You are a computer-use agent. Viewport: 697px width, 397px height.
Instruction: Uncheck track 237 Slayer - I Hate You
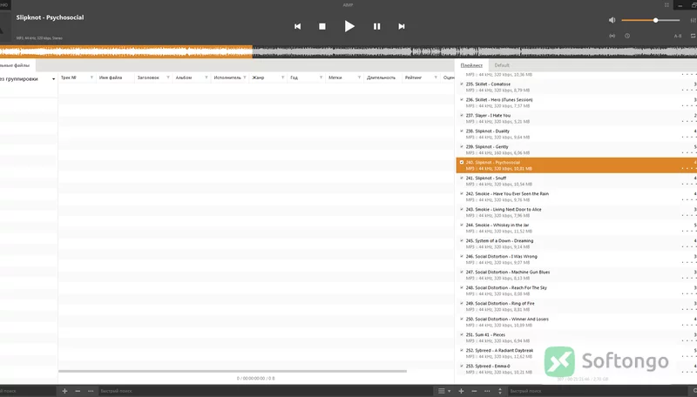click(462, 116)
